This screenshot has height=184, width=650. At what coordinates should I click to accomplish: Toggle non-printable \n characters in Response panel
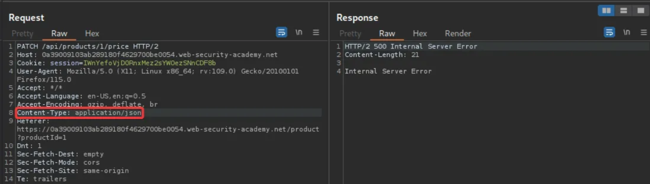pos(627,32)
